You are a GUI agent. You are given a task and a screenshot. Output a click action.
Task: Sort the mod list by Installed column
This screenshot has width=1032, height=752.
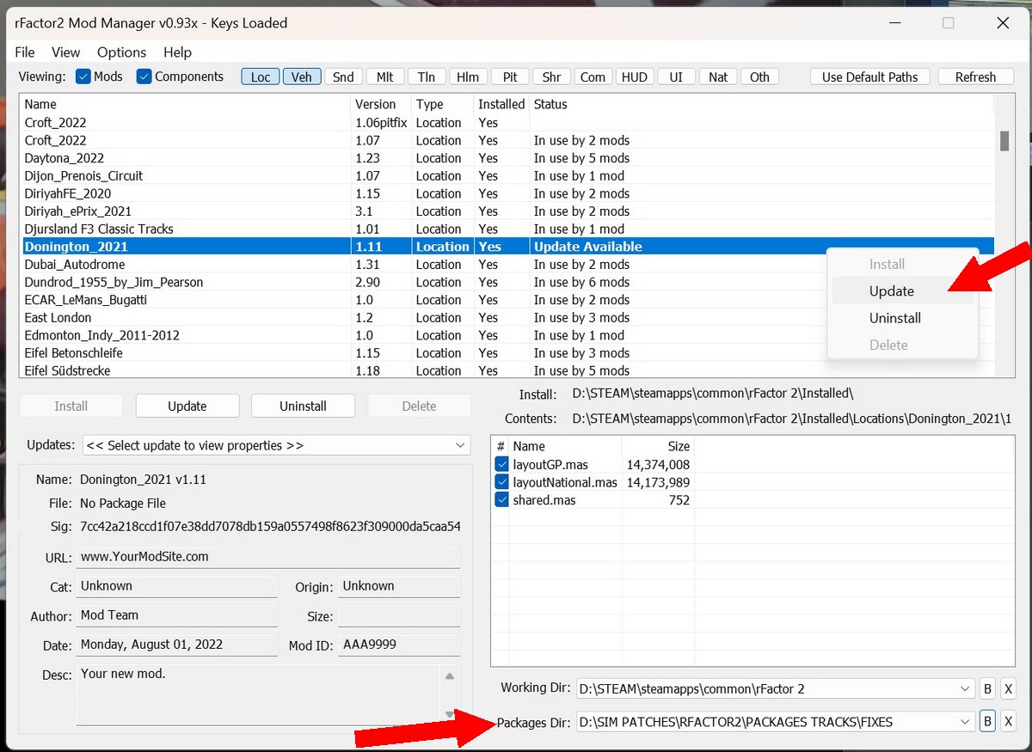(x=501, y=104)
